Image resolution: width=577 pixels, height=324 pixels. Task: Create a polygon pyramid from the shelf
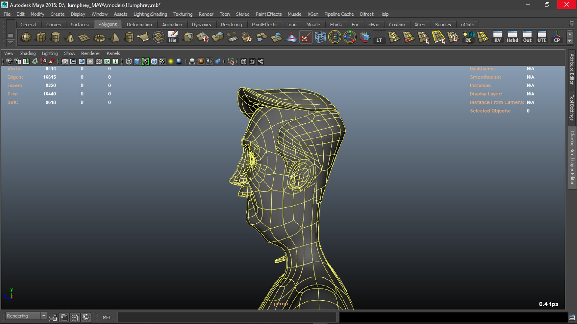point(114,37)
